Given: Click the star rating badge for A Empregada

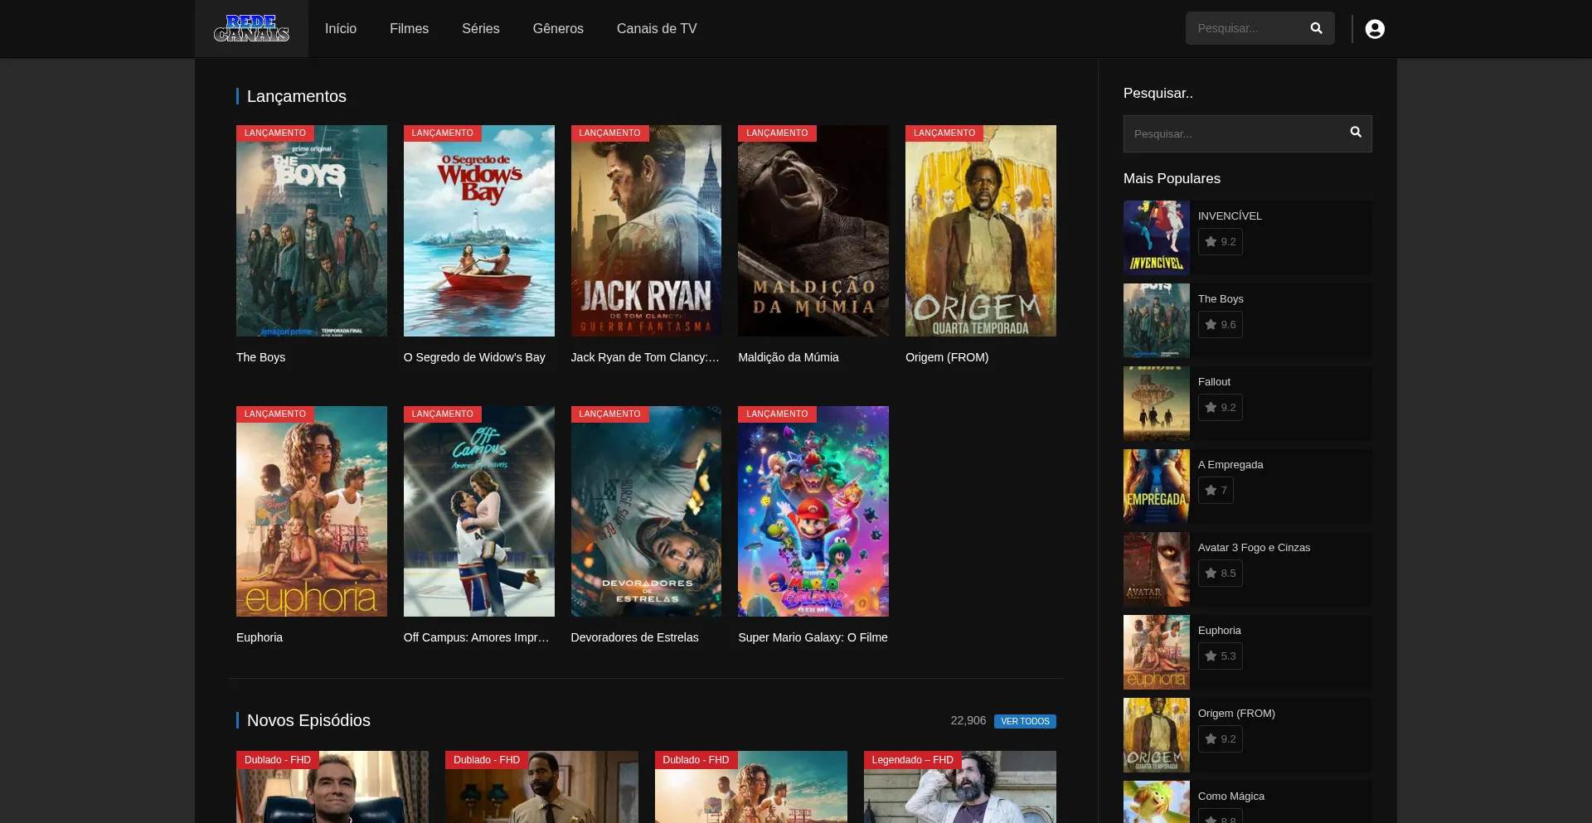Looking at the screenshot, I should point(1216,491).
